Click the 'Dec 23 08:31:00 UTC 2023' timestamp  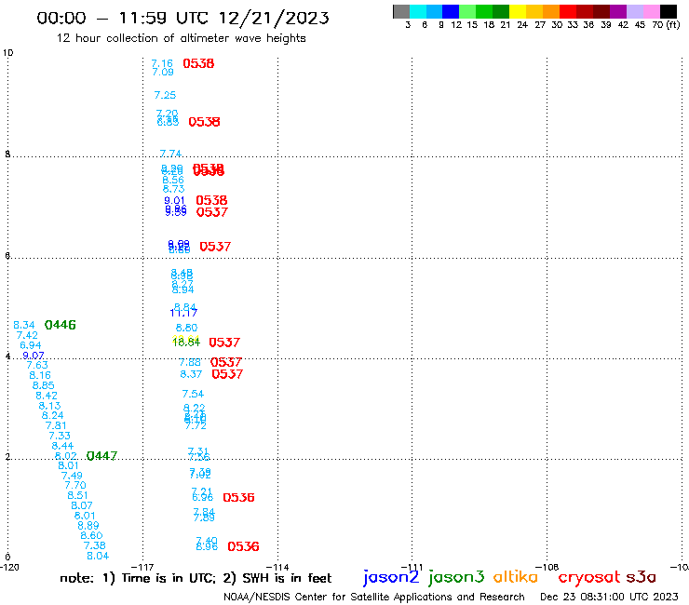(x=609, y=597)
